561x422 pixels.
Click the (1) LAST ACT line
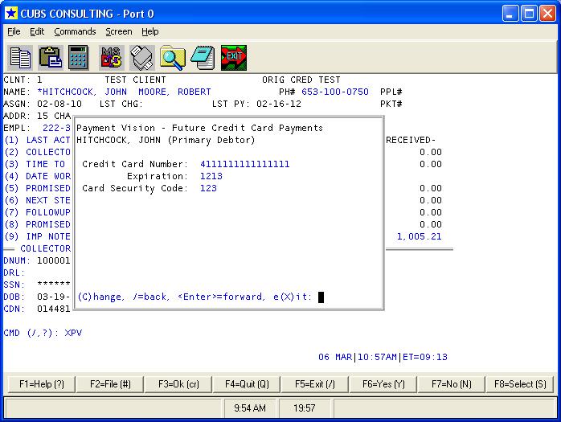click(37, 140)
